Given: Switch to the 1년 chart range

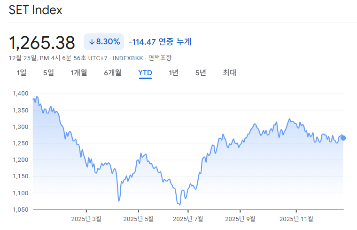Looking at the screenshot, I should point(173,72).
